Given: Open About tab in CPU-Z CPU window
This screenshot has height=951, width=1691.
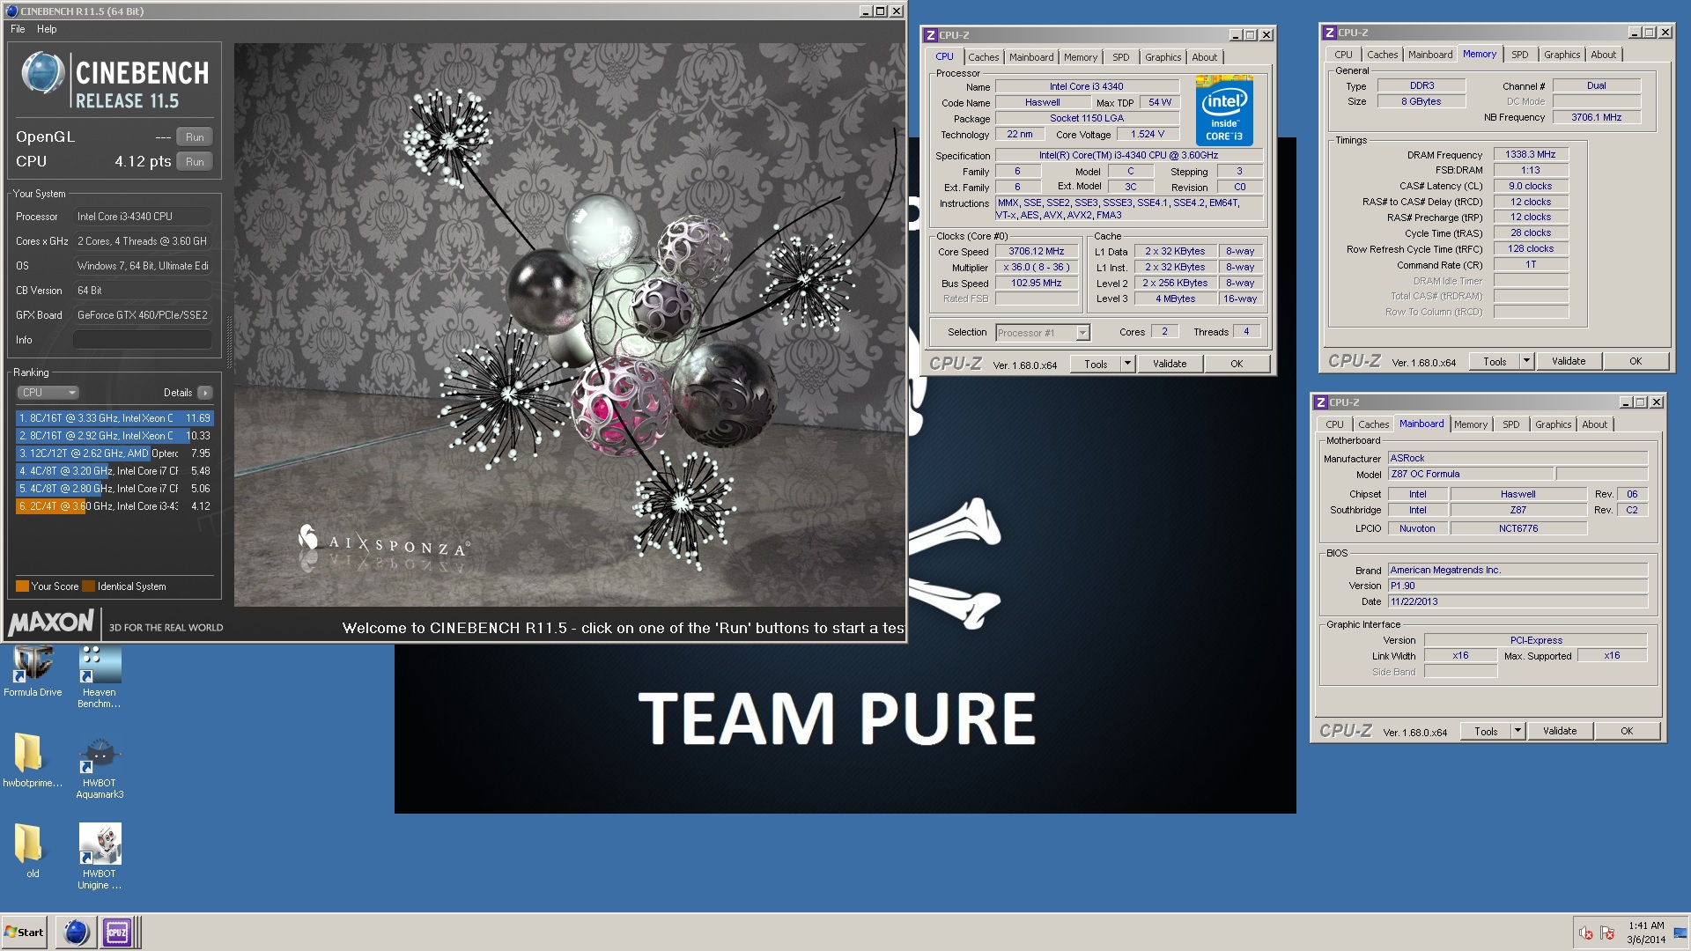Looking at the screenshot, I should pyautogui.click(x=1204, y=57).
